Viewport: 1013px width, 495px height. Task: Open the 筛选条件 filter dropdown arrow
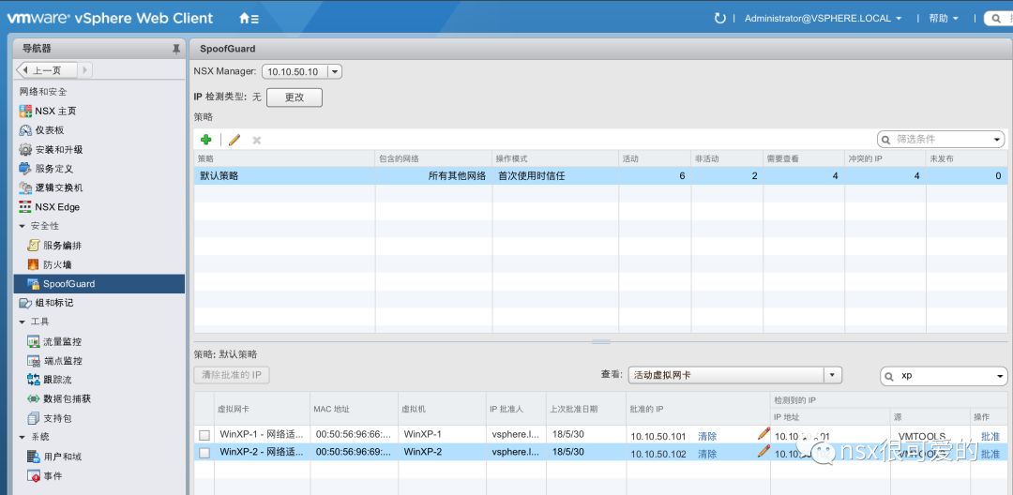(x=997, y=140)
